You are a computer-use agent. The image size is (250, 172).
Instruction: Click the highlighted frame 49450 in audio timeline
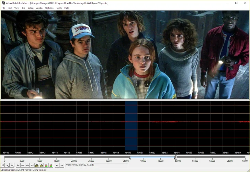tap(131, 125)
